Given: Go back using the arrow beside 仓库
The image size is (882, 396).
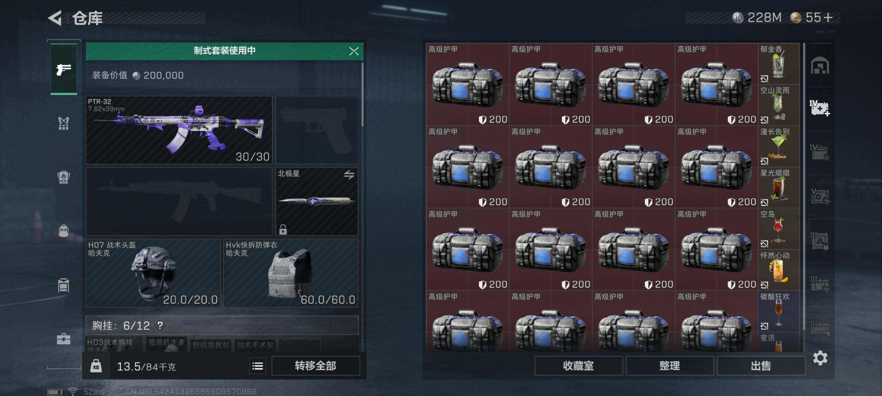Looking at the screenshot, I should point(55,18).
